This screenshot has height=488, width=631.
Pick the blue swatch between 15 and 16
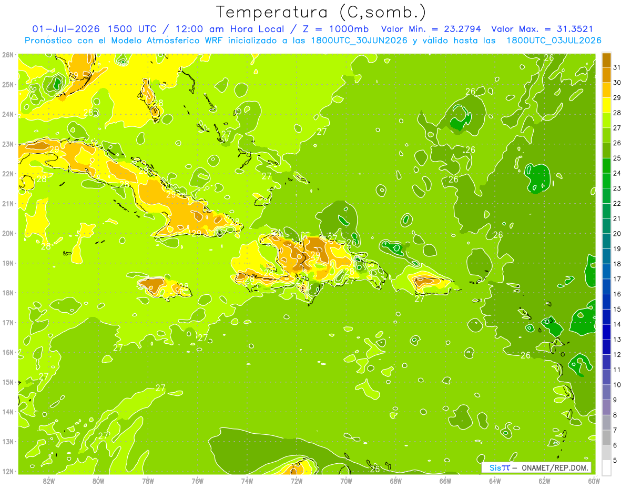tap(606, 302)
